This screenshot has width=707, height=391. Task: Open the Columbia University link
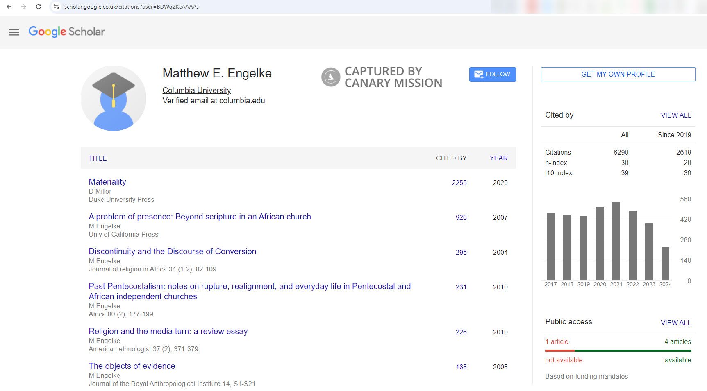click(x=196, y=90)
